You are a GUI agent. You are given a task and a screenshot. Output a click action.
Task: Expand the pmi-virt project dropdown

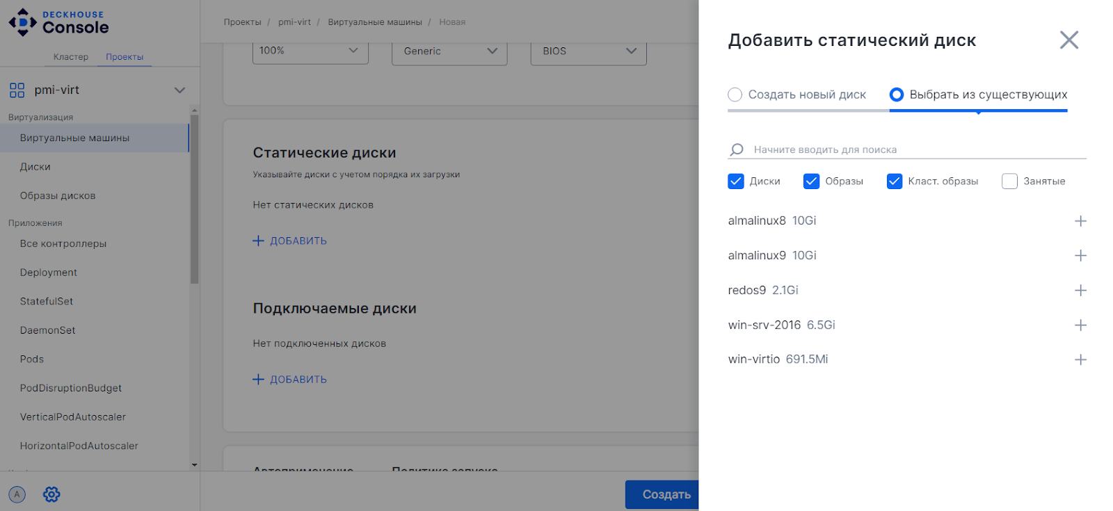[x=179, y=90]
